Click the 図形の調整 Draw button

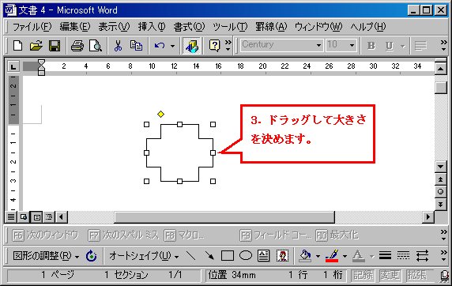46,256
